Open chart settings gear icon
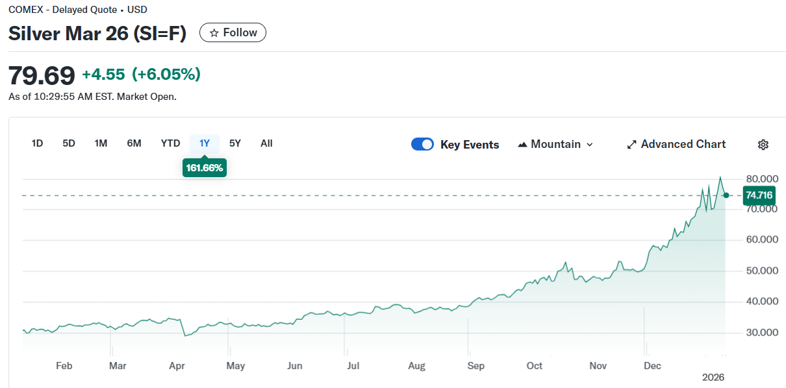This screenshot has height=388, width=786. 763,145
